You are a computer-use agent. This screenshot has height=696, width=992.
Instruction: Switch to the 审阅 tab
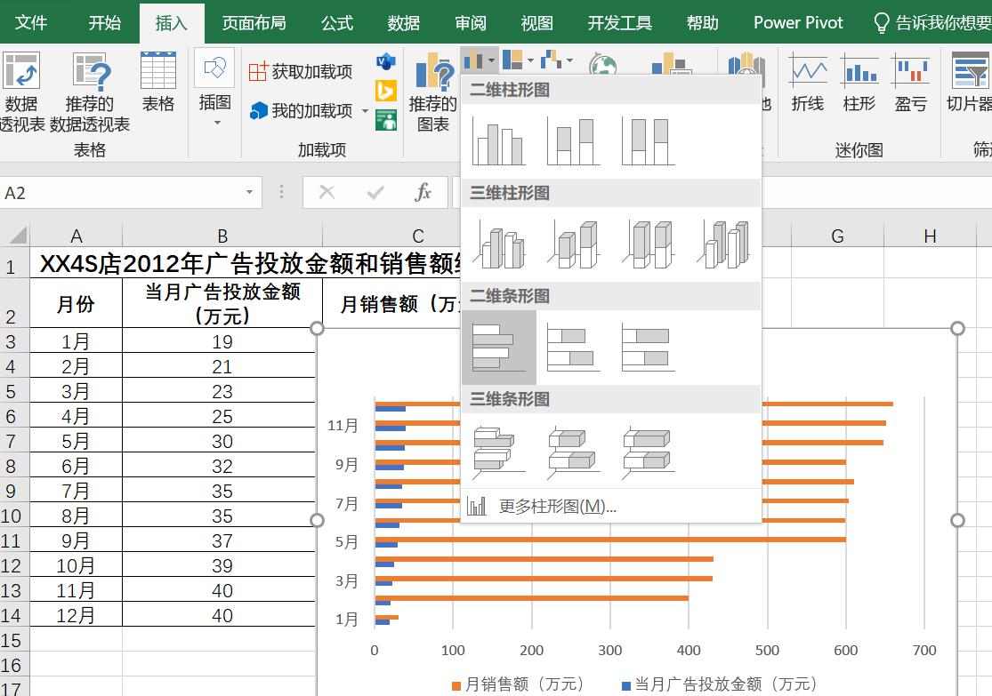click(x=471, y=23)
